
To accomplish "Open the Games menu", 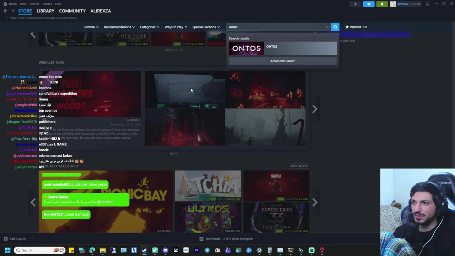I will click(x=47, y=4).
